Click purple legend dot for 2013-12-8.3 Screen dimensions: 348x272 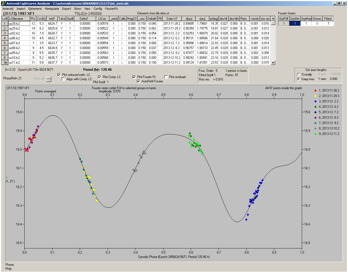316,118
